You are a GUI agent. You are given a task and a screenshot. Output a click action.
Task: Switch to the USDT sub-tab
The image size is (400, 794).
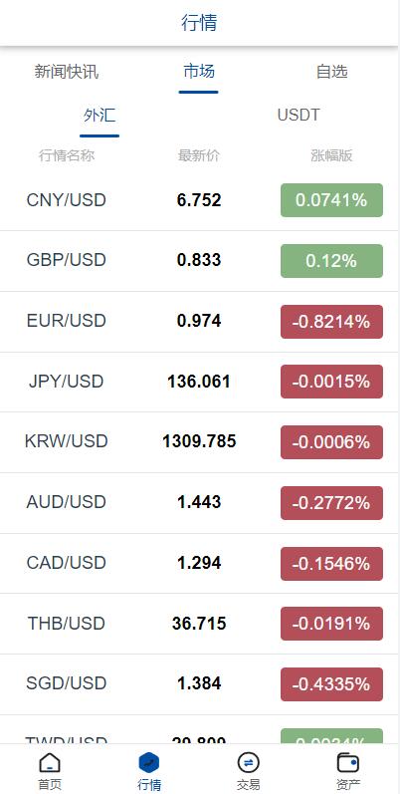pyautogui.click(x=299, y=116)
